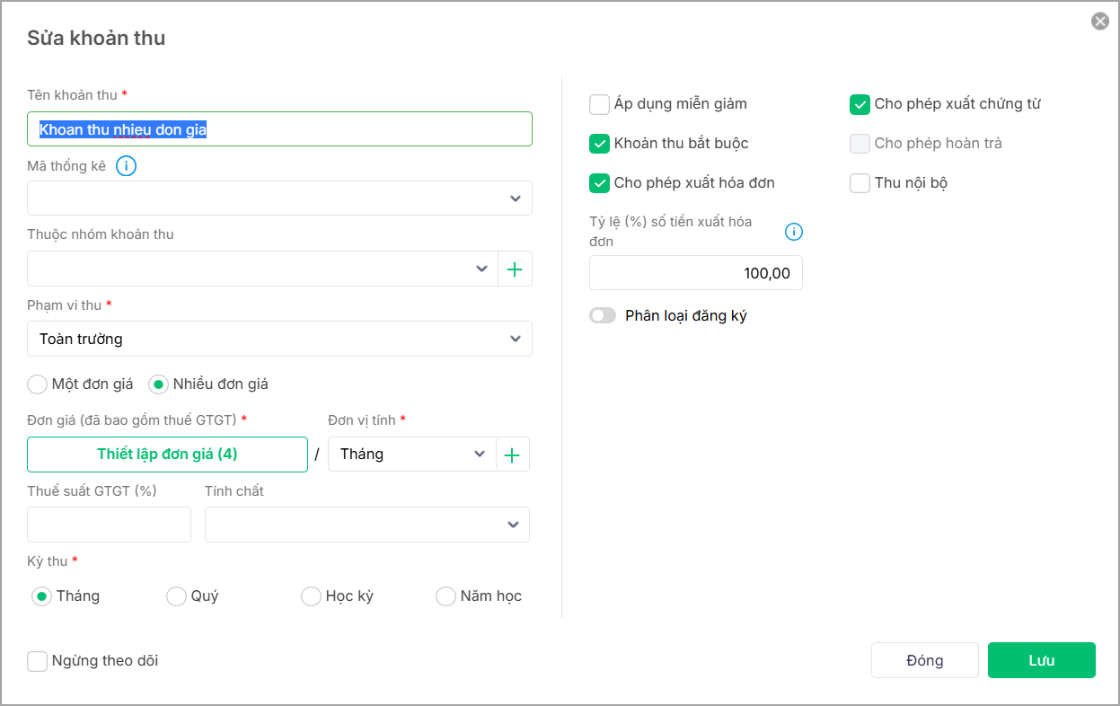
Task: Open the Tính chất dropdown
Action: [366, 525]
